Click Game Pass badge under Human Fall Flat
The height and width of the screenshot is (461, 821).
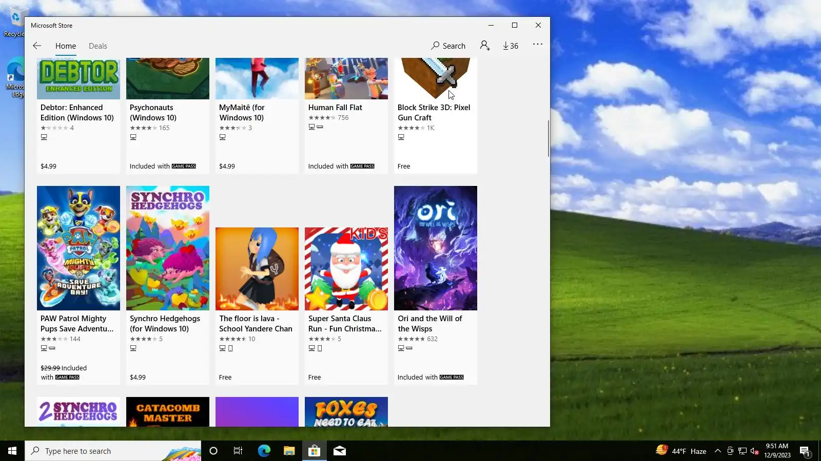(x=362, y=166)
